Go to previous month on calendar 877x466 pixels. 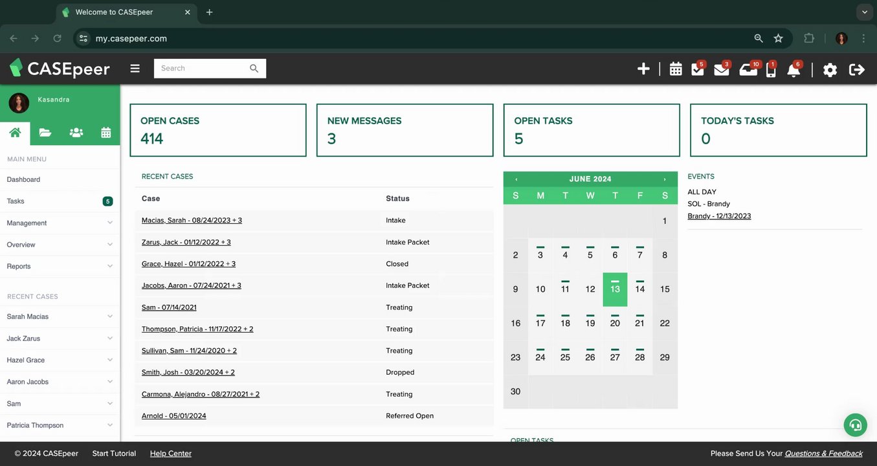516,179
